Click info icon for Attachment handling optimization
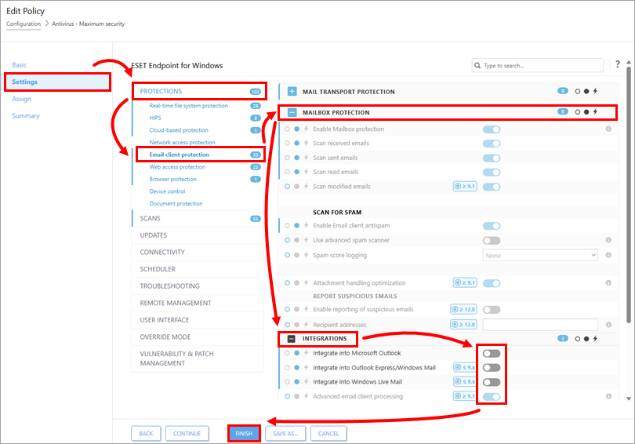Image resolution: width=635 pixels, height=444 pixels. click(608, 282)
